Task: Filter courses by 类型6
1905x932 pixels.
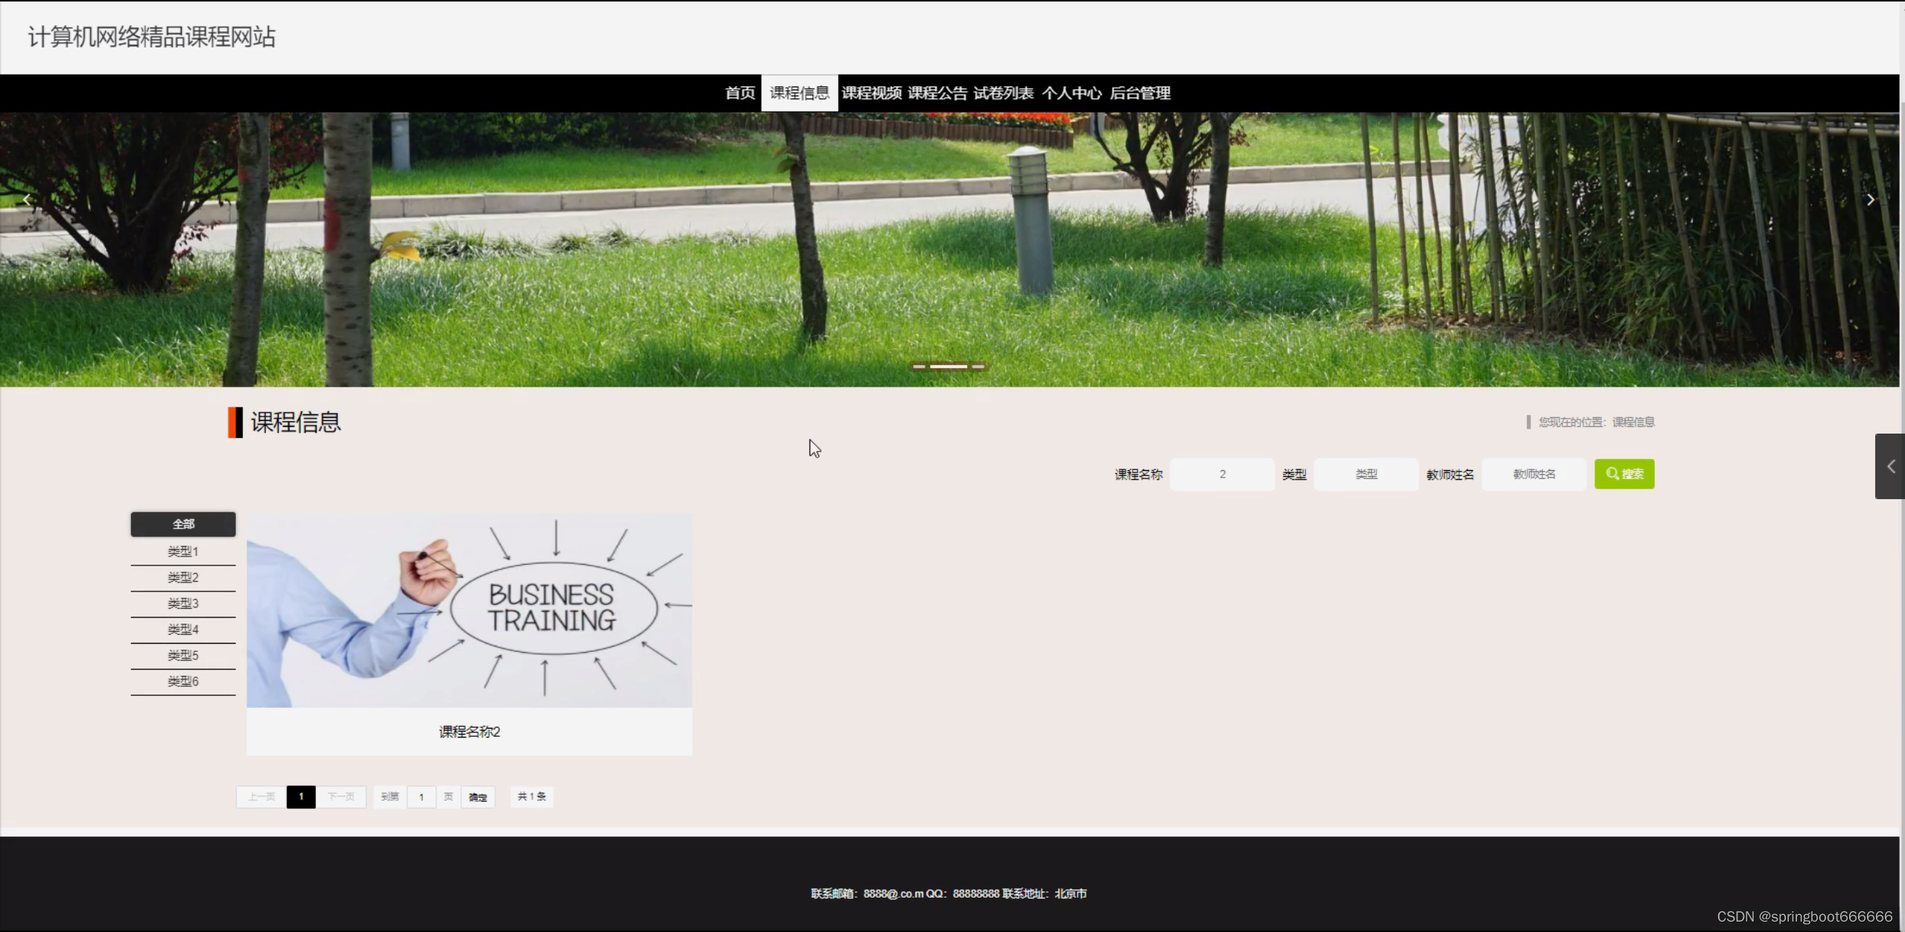Action: [x=183, y=681]
